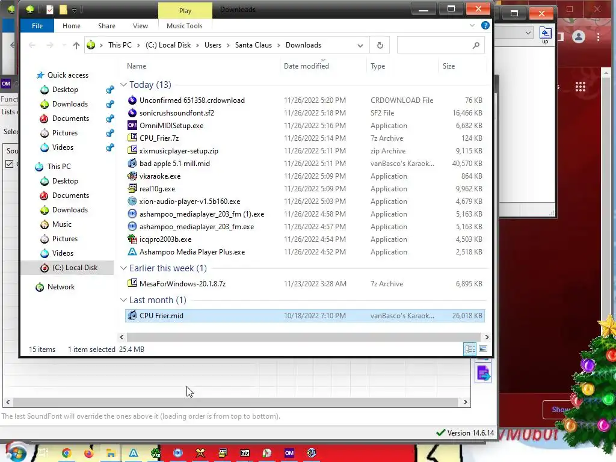Select the sonicrushsoundfont.sf2 file icon
The height and width of the screenshot is (462, 616).
pos(132,113)
